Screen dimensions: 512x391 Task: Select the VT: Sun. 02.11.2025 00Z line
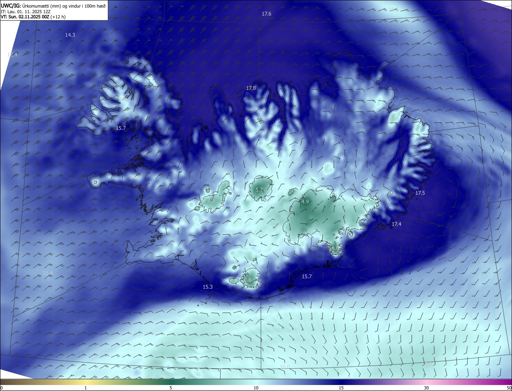(x=34, y=17)
